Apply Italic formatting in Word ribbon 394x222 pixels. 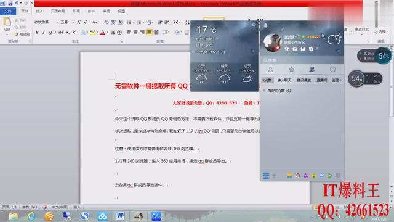44,33
